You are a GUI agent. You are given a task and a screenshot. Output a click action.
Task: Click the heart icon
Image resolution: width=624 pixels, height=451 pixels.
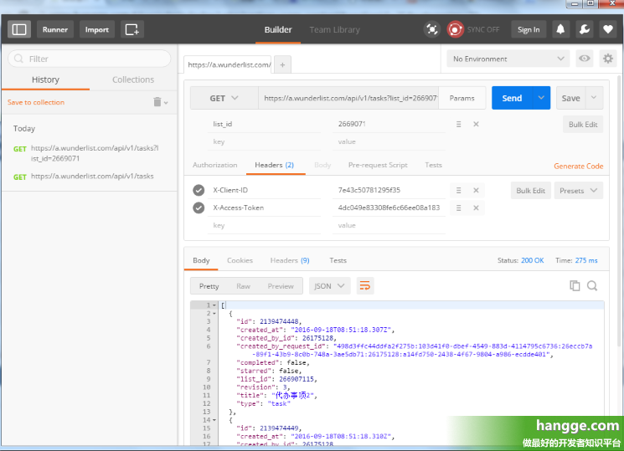tap(608, 29)
